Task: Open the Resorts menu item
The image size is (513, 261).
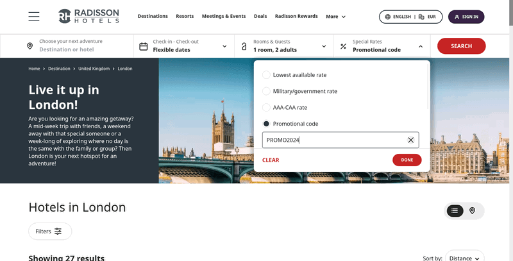Action: point(185,16)
